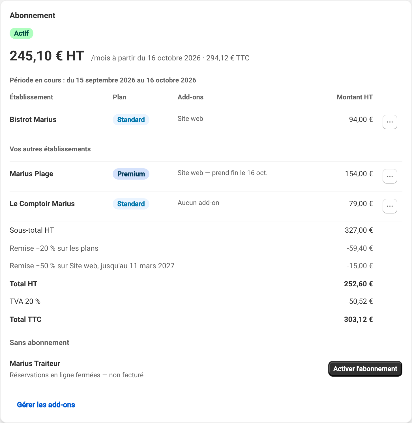
Task: Click the Le Comptoir Marius establishment name
Action: pos(42,204)
